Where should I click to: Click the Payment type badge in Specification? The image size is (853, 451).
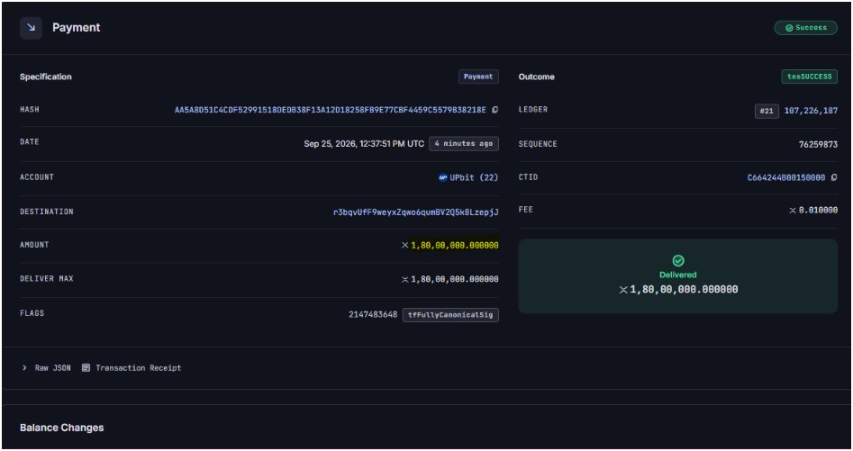pos(478,77)
